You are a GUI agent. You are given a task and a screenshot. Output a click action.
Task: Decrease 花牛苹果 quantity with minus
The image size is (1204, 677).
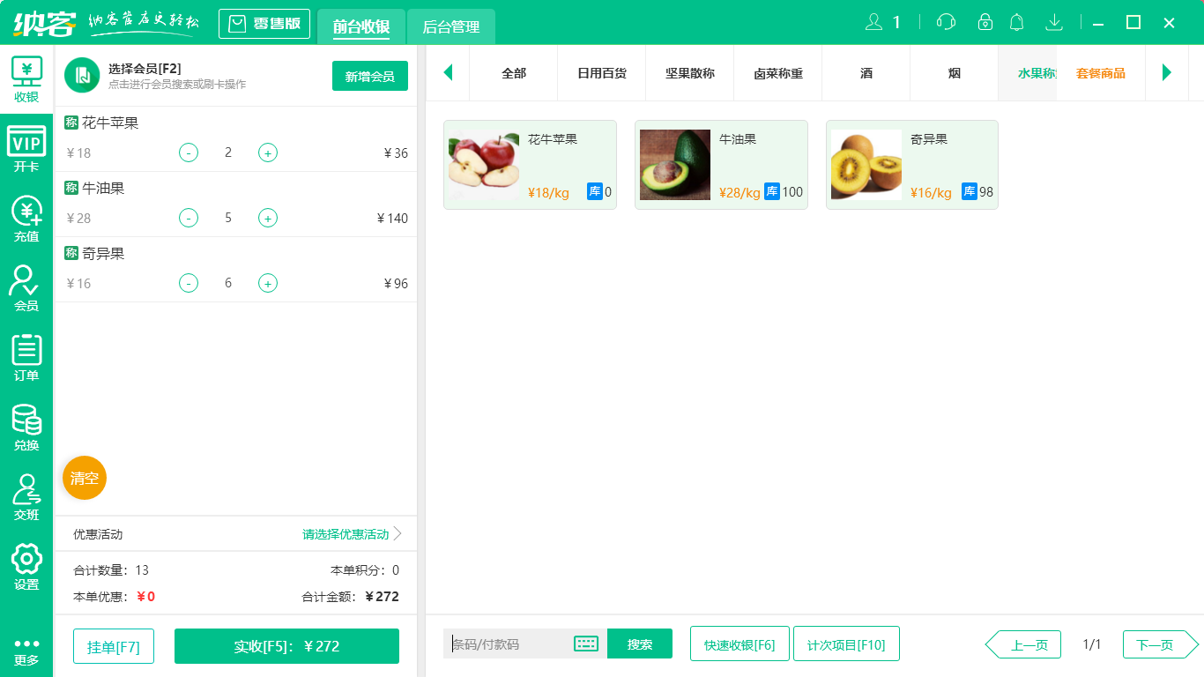click(x=189, y=153)
